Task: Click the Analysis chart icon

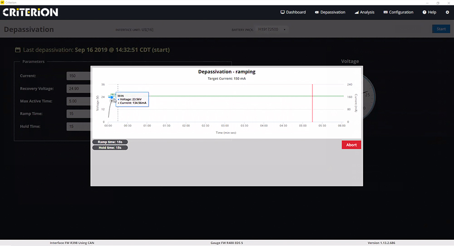Action: point(356,12)
